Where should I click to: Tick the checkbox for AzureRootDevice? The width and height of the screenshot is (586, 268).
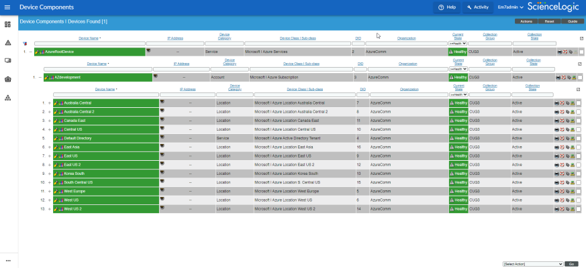point(581,52)
